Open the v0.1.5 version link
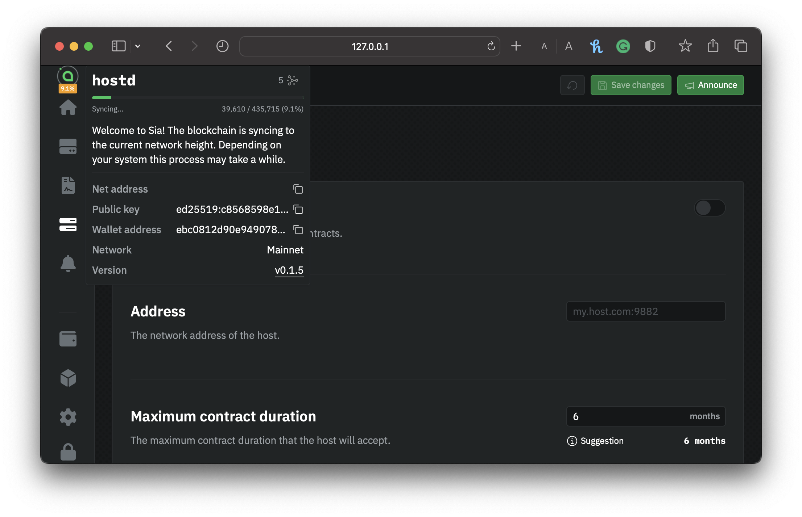 coord(289,270)
